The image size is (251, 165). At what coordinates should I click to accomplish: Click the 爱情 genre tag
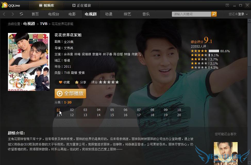coord(81,73)
